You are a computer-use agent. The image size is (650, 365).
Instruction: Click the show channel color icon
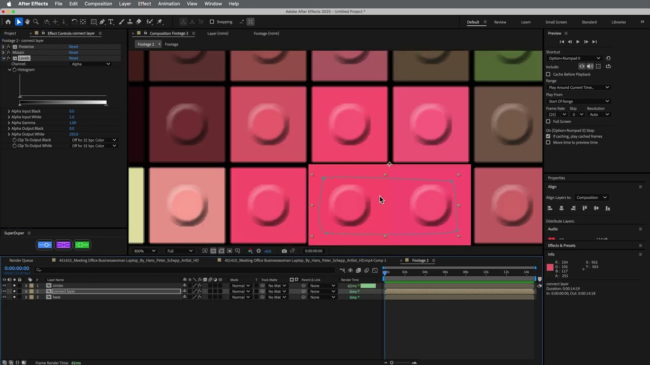tap(250, 251)
